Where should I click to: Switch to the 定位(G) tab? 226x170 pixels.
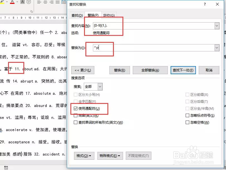109,15
